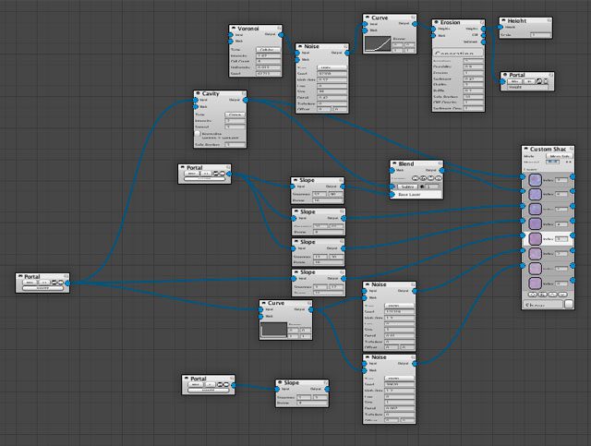Click the Cavity node's Intensity field
Viewport: 591px width, 446px height.
pos(235,121)
